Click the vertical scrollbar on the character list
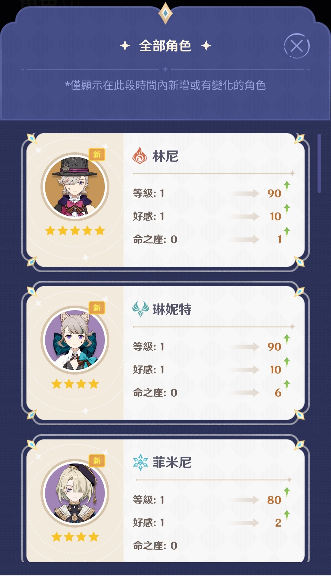Viewport: 331px width, 576px height. pyautogui.click(x=319, y=163)
